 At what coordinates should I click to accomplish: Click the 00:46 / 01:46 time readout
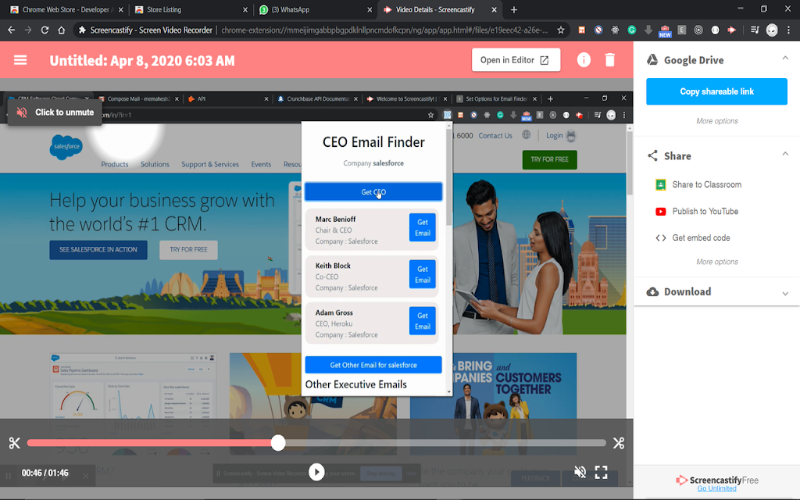point(45,473)
